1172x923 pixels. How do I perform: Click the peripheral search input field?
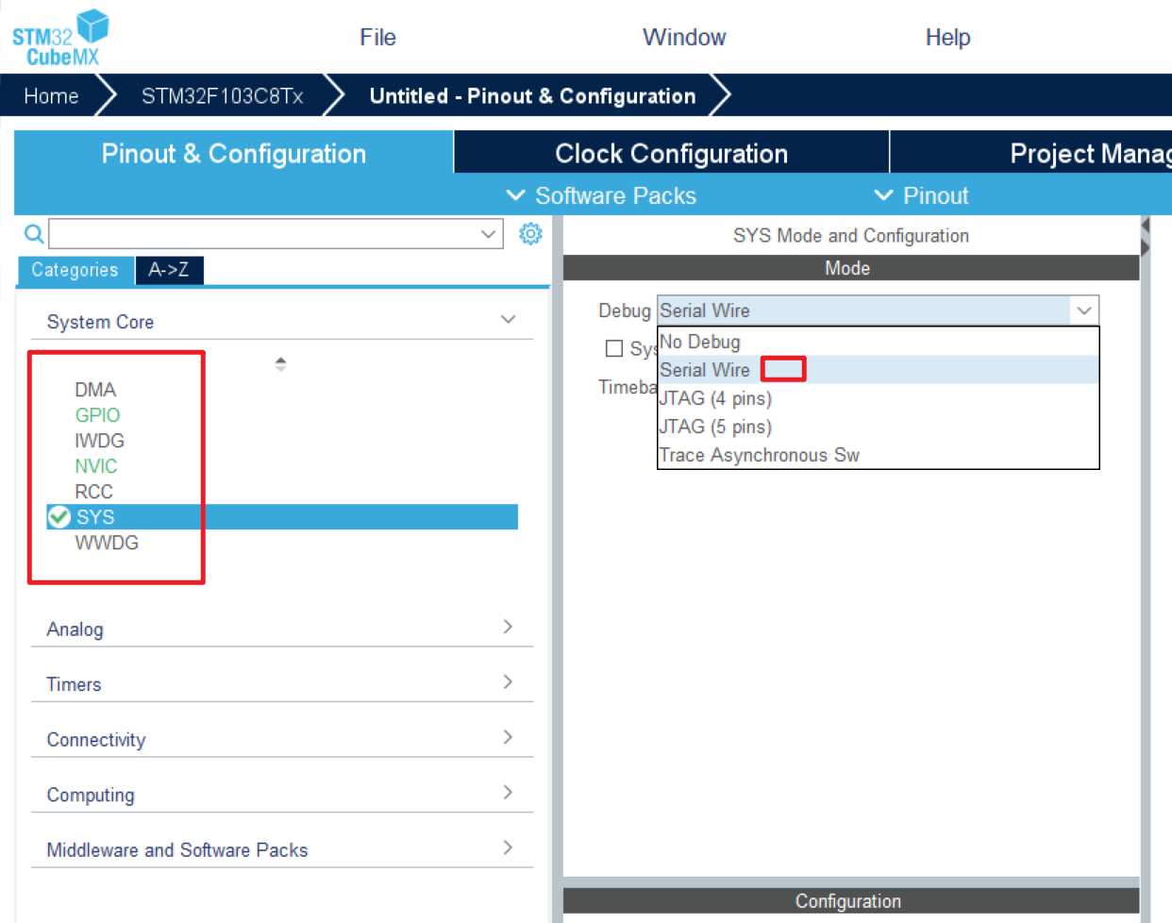click(264, 233)
